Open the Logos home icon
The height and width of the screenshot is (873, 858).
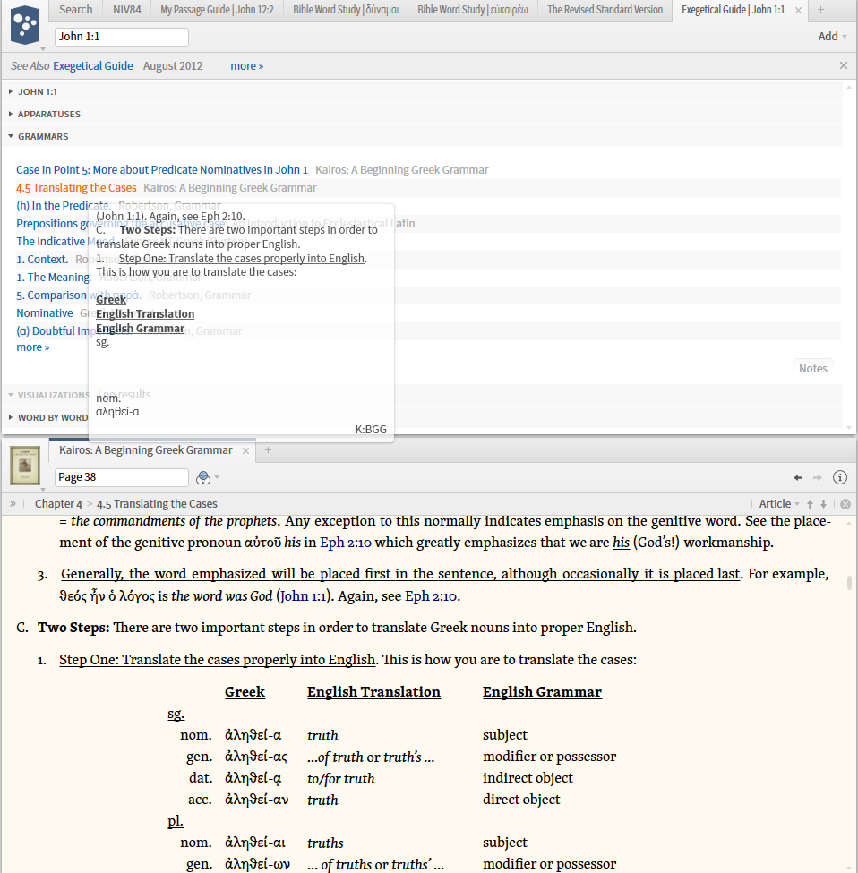pos(25,25)
